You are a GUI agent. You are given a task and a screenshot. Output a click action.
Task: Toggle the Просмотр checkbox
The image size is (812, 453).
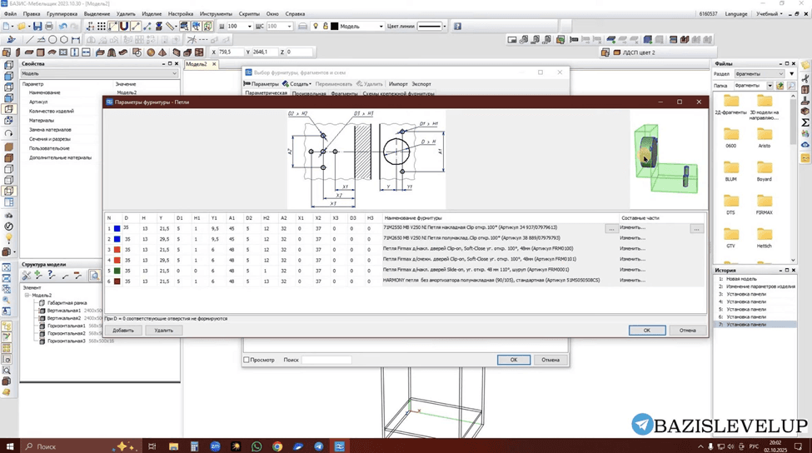(247, 360)
